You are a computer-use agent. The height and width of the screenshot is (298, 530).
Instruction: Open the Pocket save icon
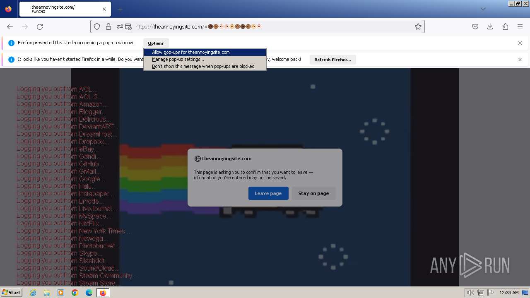pos(475,26)
